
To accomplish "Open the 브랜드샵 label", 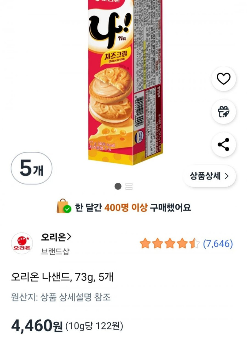I will [x=55, y=251].
